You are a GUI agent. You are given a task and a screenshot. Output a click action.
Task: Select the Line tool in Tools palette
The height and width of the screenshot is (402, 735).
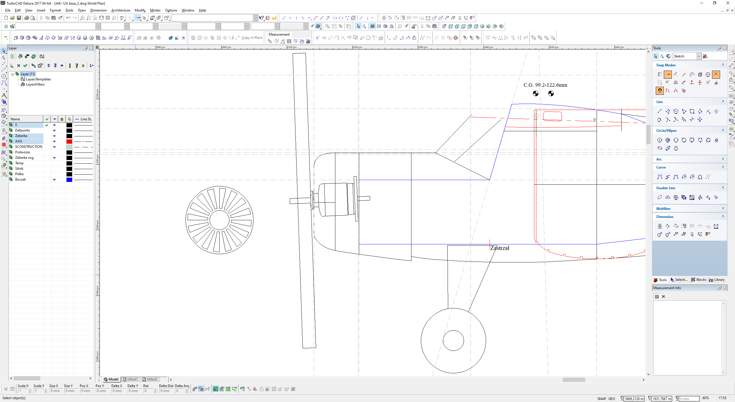659,111
